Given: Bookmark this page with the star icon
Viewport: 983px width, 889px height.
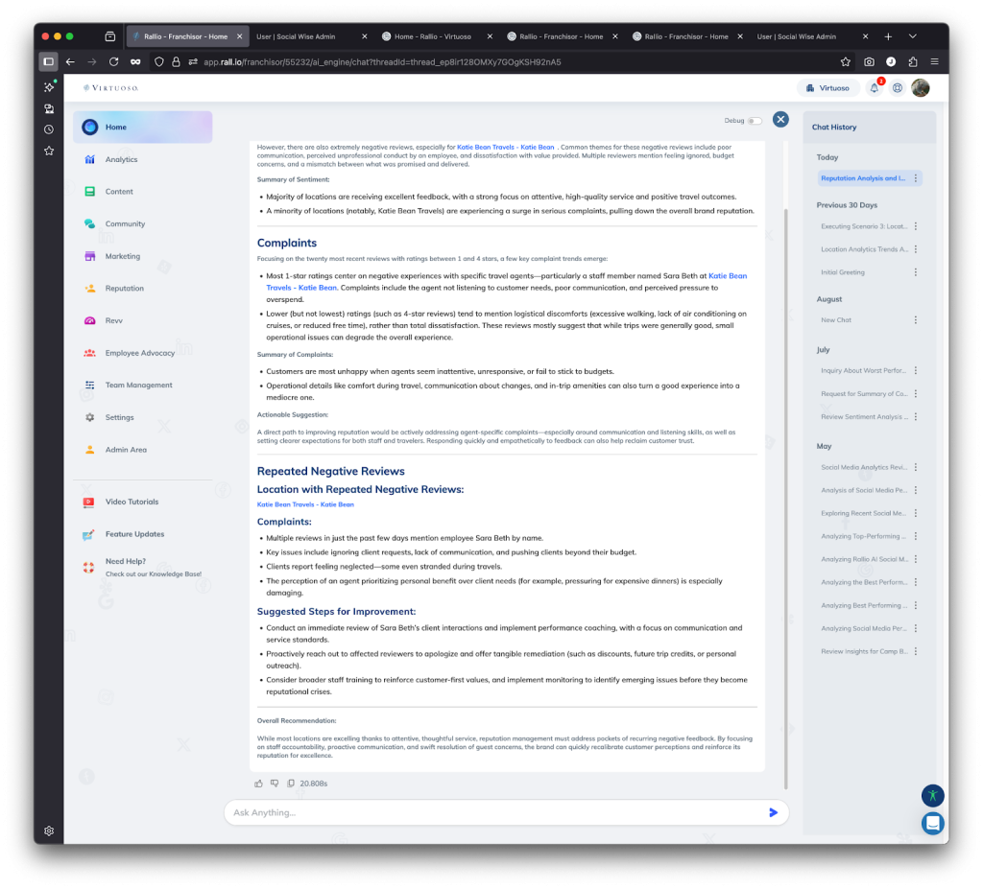Looking at the screenshot, I should [845, 62].
